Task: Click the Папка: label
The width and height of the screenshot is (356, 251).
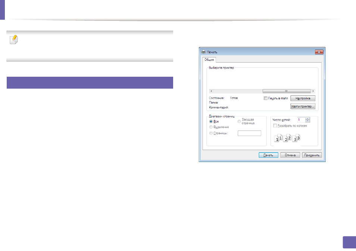Action: tap(214, 103)
